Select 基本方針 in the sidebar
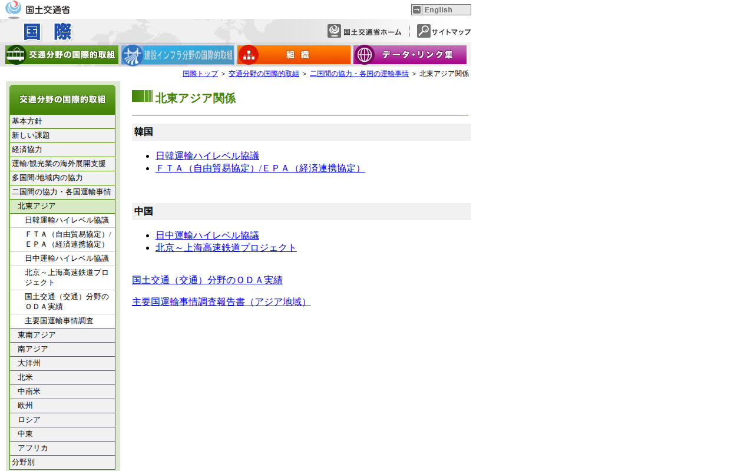754x471 pixels. (62, 121)
